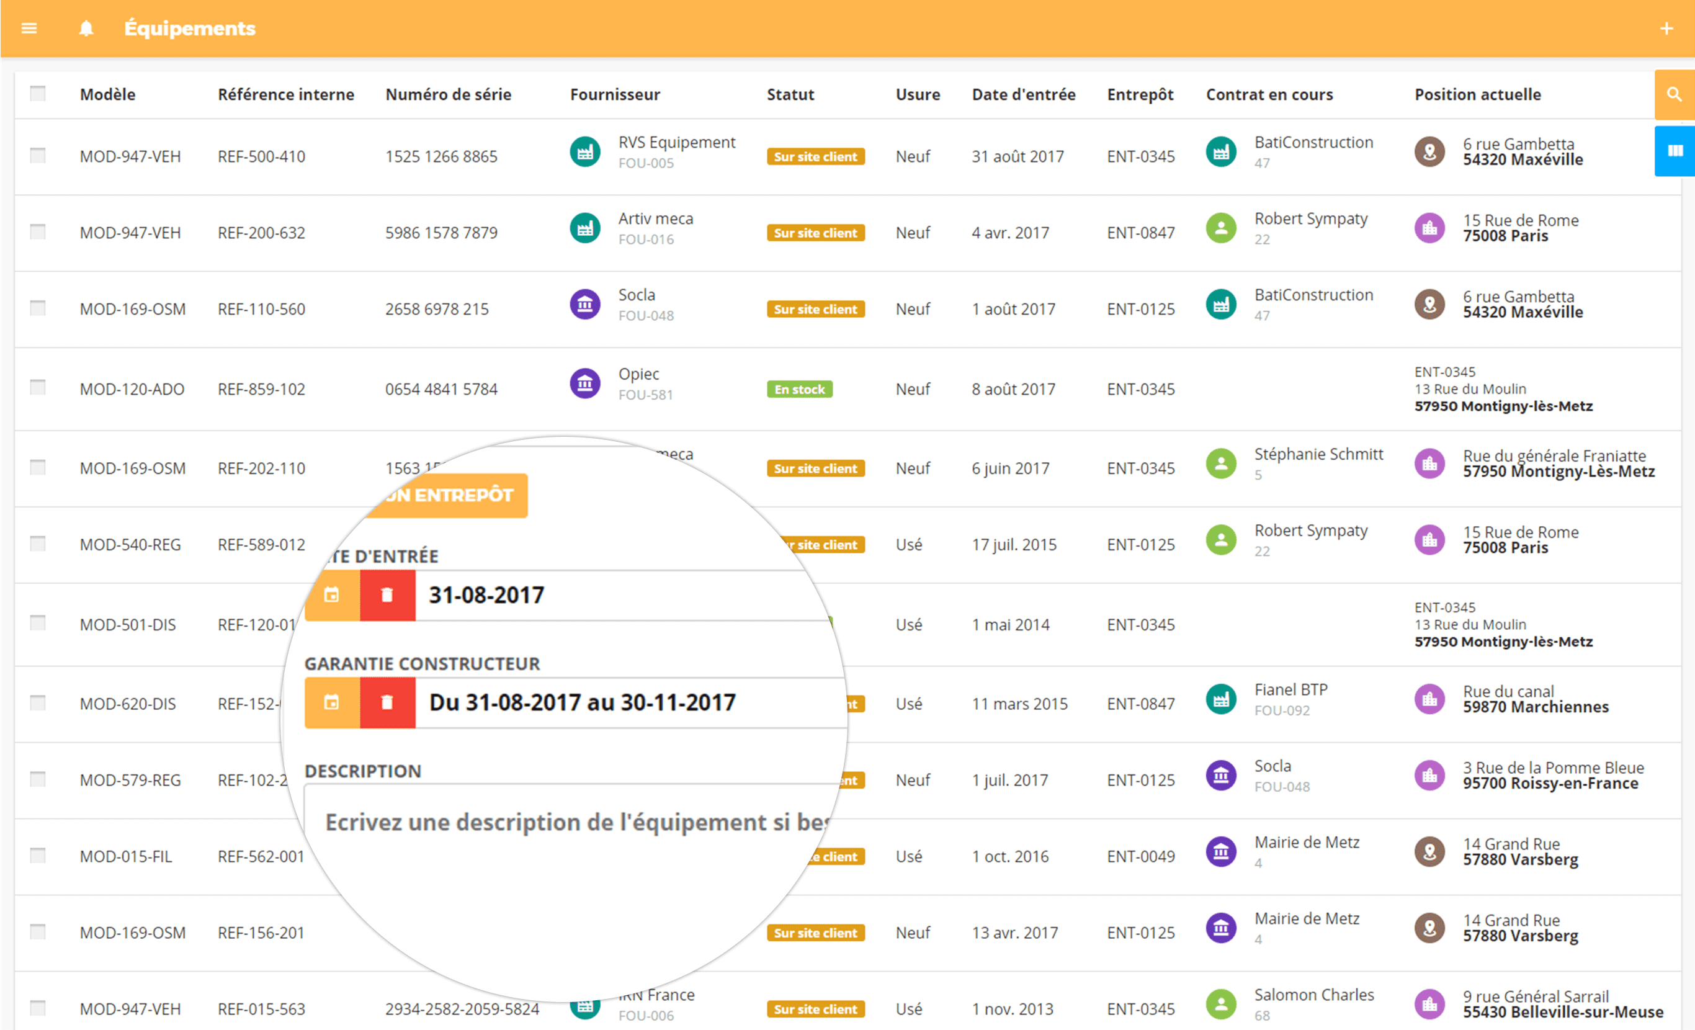This screenshot has width=1695, height=1030.
Task: Check the row for REF-589-012
Action: tap(38, 544)
